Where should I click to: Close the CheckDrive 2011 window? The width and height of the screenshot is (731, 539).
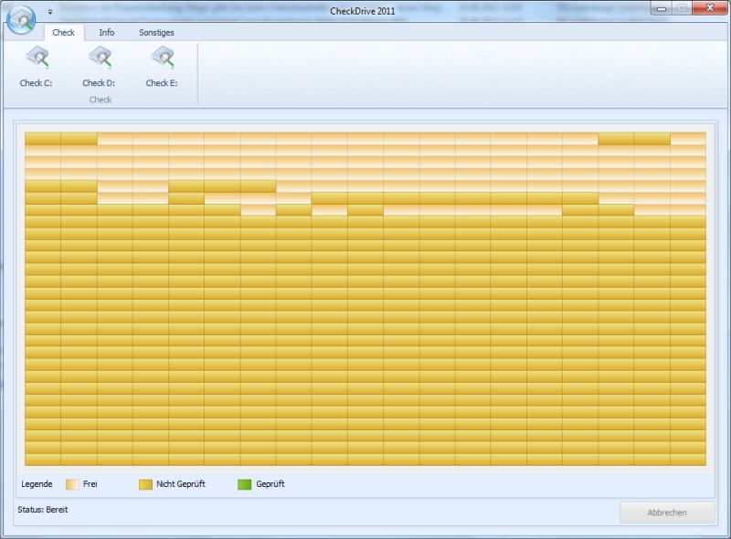pos(708,7)
